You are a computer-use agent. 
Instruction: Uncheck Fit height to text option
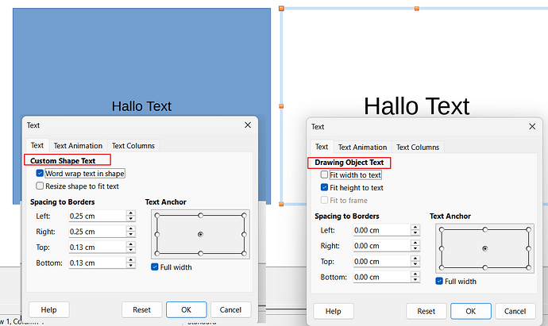pos(324,188)
